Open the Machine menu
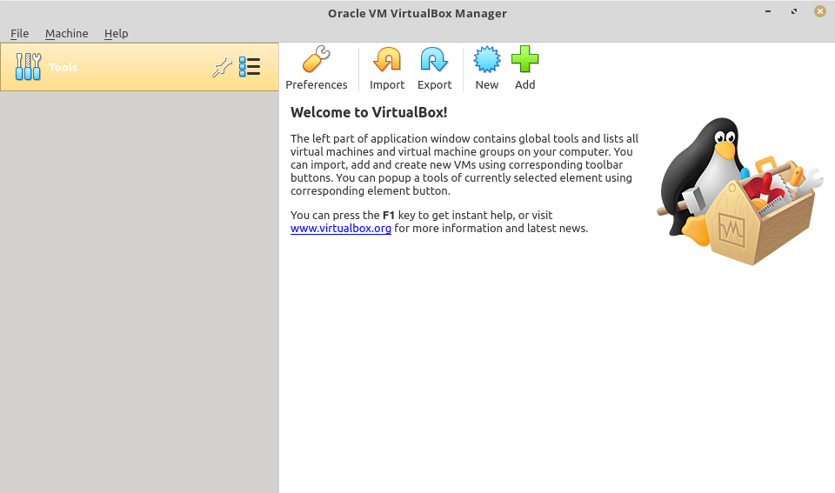Image resolution: width=835 pixels, height=493 pixels. click(67, 34)
